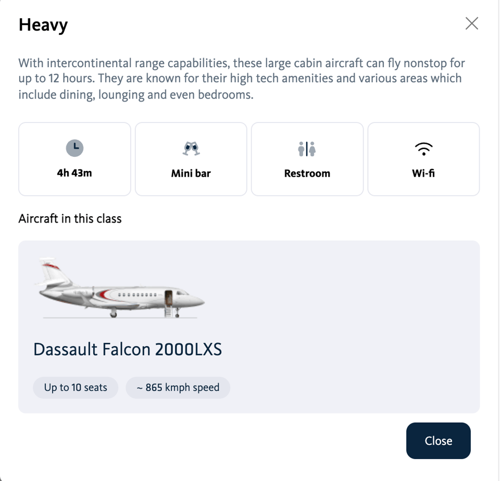The image size is (500, 481).
Task: Select the Restroom amenity label
Action: click(x=307, y=174)
